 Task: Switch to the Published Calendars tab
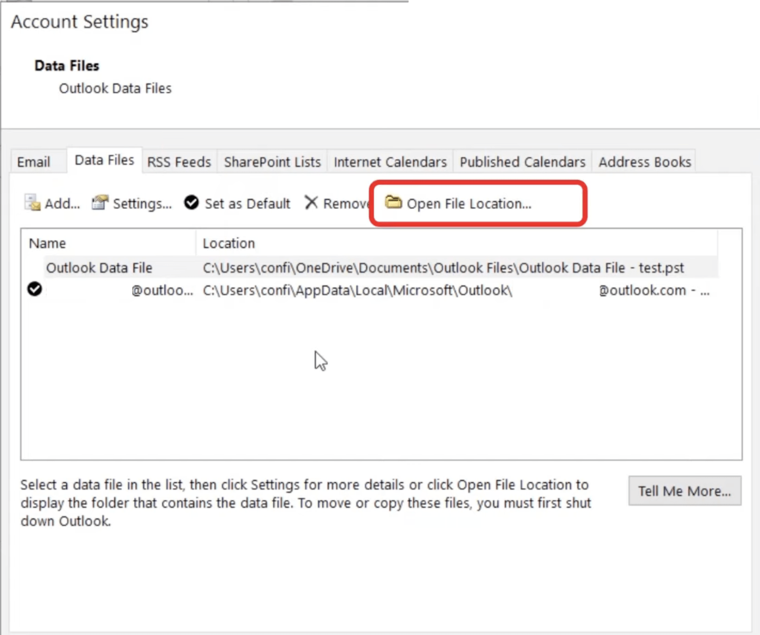tap(522, 161)
